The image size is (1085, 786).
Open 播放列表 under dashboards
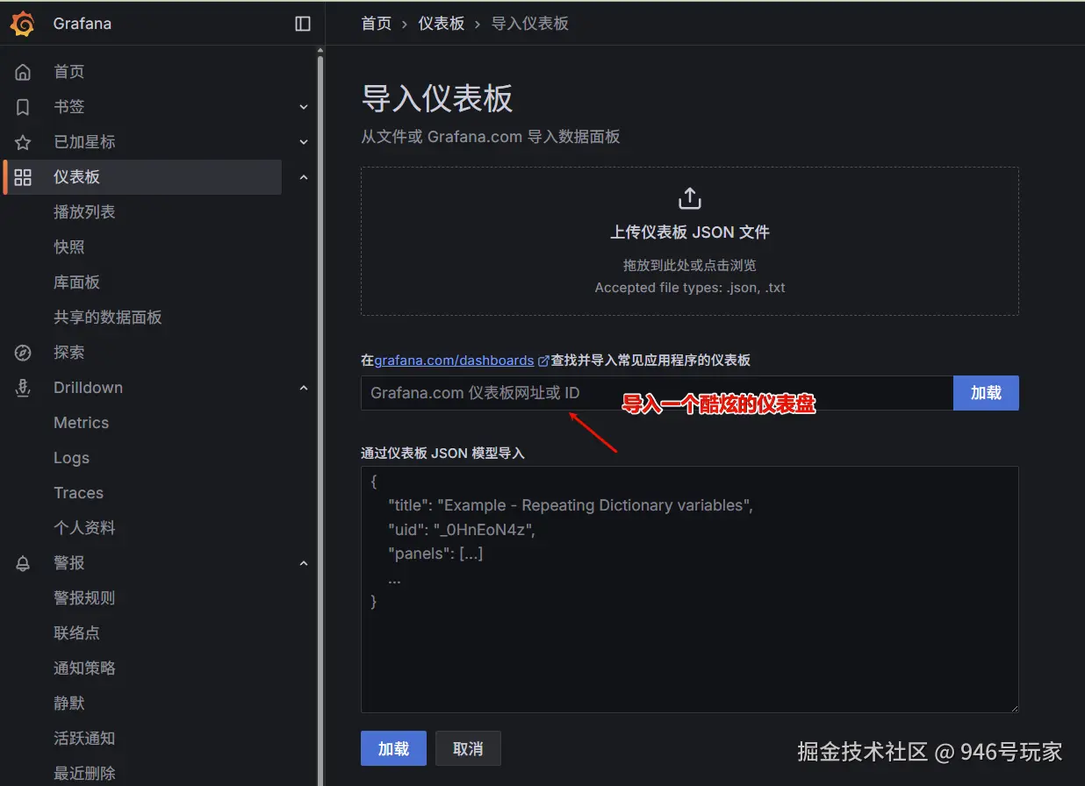84,212
